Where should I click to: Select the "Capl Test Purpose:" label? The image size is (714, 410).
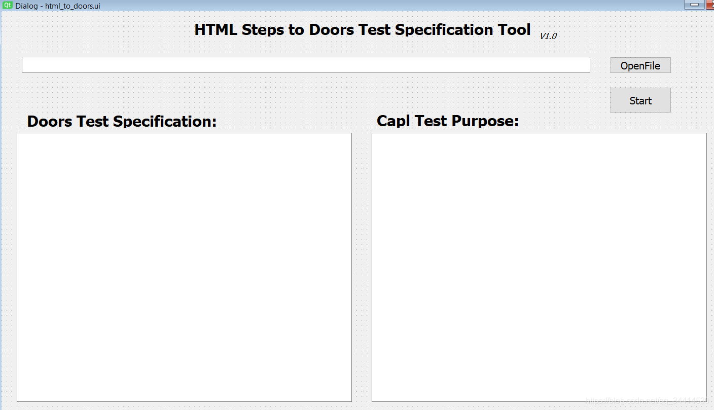448,121
